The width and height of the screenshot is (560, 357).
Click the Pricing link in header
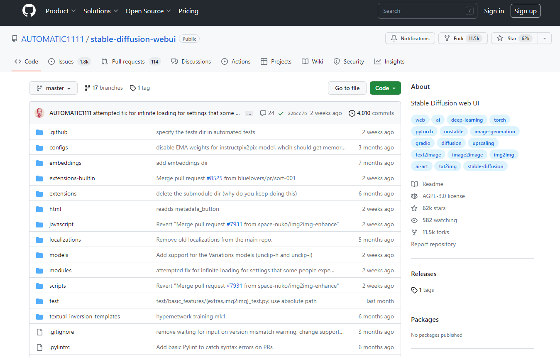coord(188,11)
